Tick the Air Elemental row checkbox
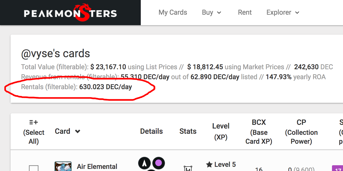 (34, 168)
